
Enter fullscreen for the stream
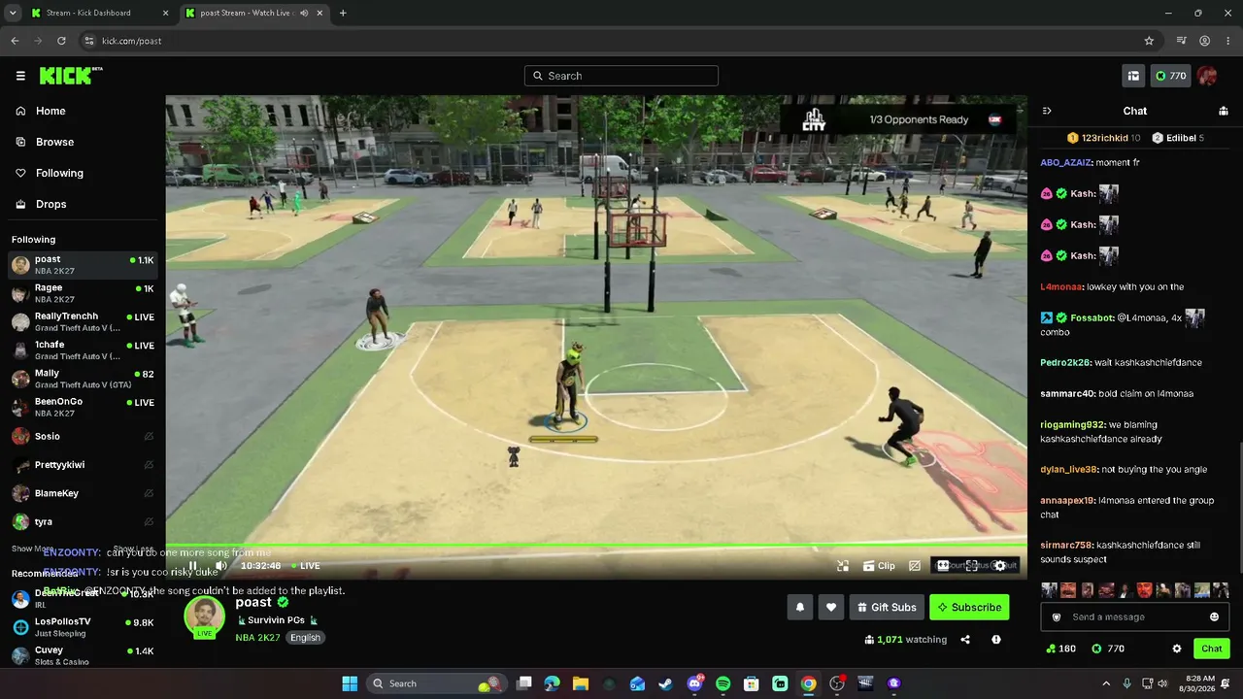click(x=971, y=566)
